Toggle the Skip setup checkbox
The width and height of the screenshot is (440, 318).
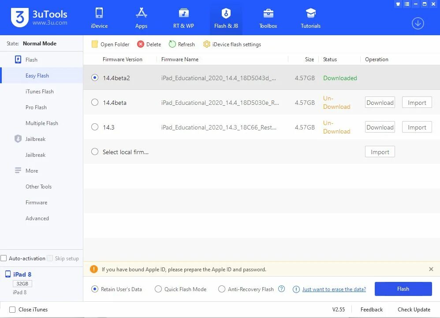click(x=50, y=258)
